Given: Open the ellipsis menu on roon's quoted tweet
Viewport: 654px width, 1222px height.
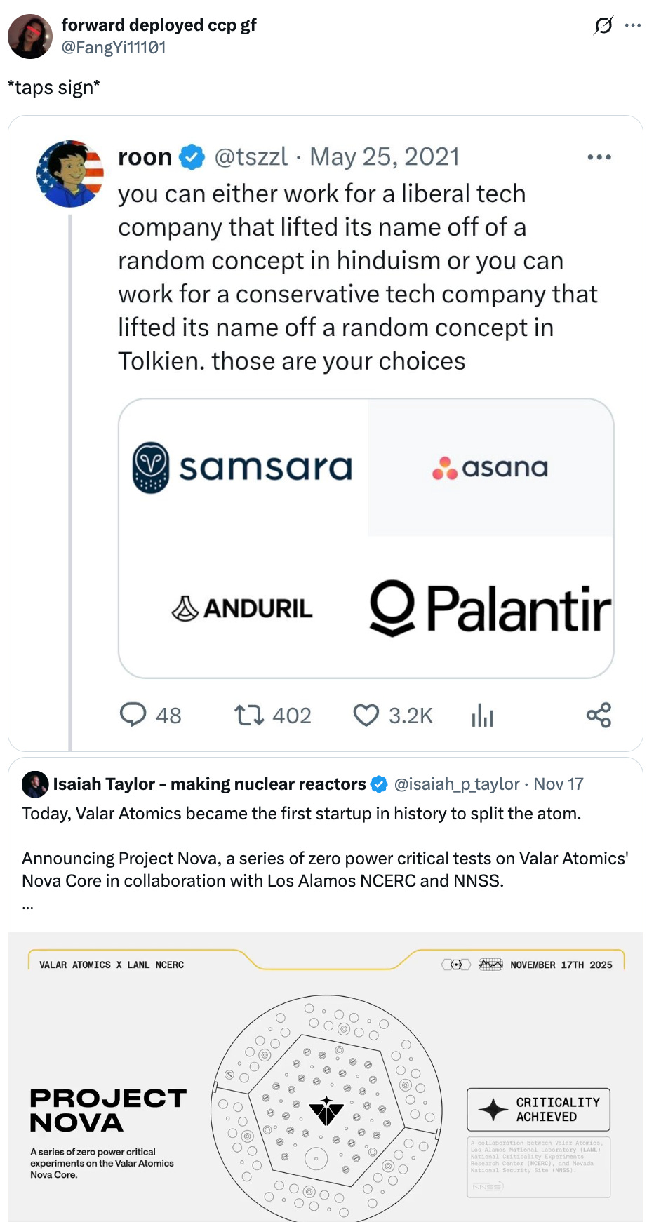Looking at the screenshot, I should tap(599, 156).
